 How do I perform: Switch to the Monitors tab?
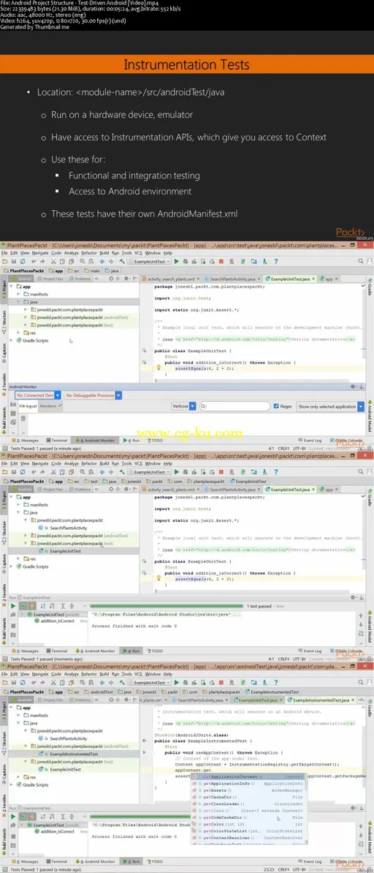point(49,406)
